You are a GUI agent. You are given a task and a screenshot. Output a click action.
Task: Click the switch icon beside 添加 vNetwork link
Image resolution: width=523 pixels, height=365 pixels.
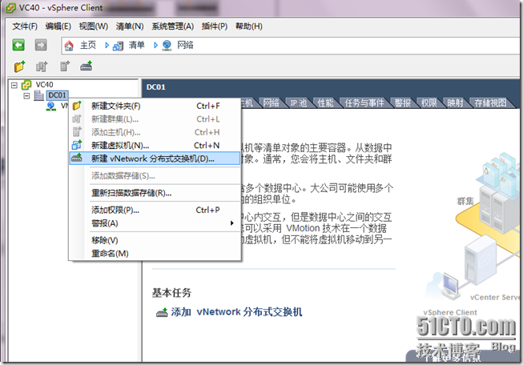pyautogui.click(x=162, y=312)
